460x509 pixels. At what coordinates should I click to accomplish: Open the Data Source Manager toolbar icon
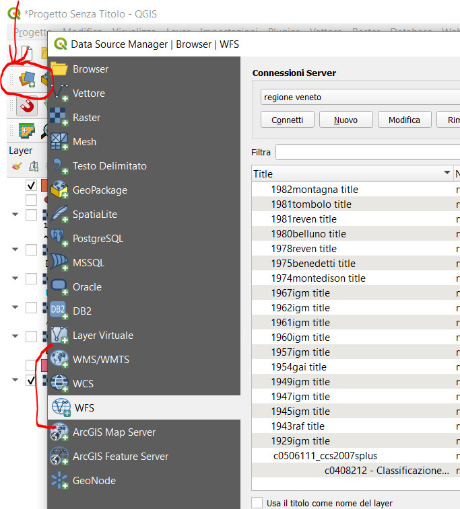pyautogui.click(x=28, y=79)
